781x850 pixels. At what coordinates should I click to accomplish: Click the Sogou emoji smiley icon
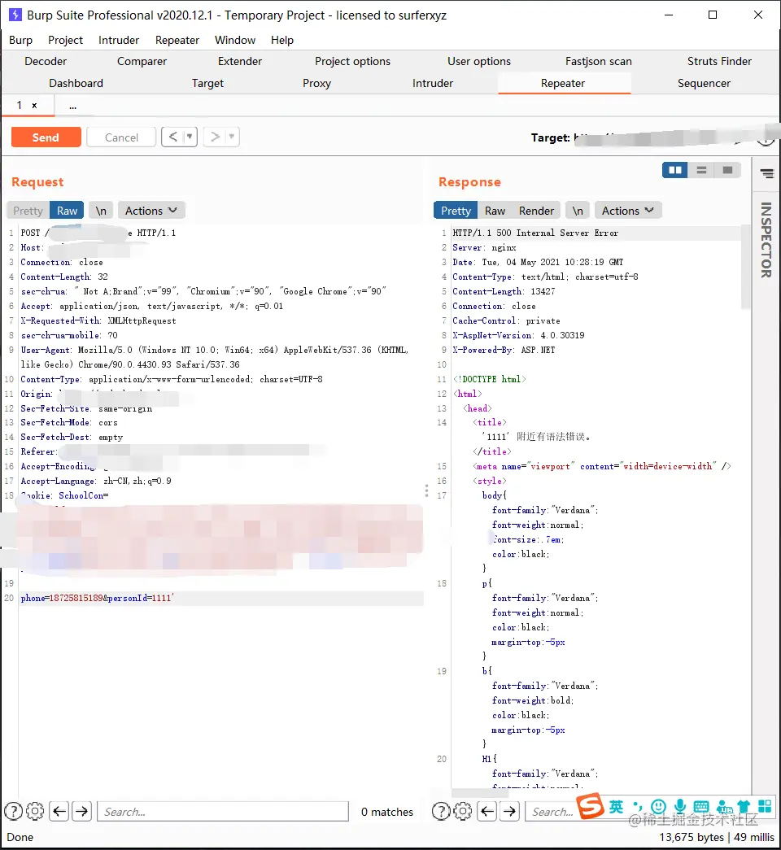click(x=658, y=807)
